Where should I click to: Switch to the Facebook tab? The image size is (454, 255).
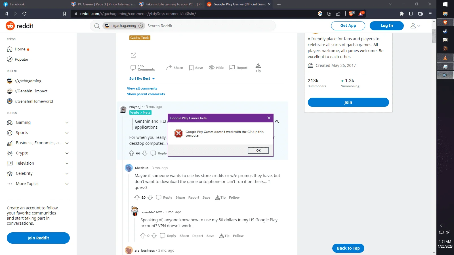coord(33,4)
